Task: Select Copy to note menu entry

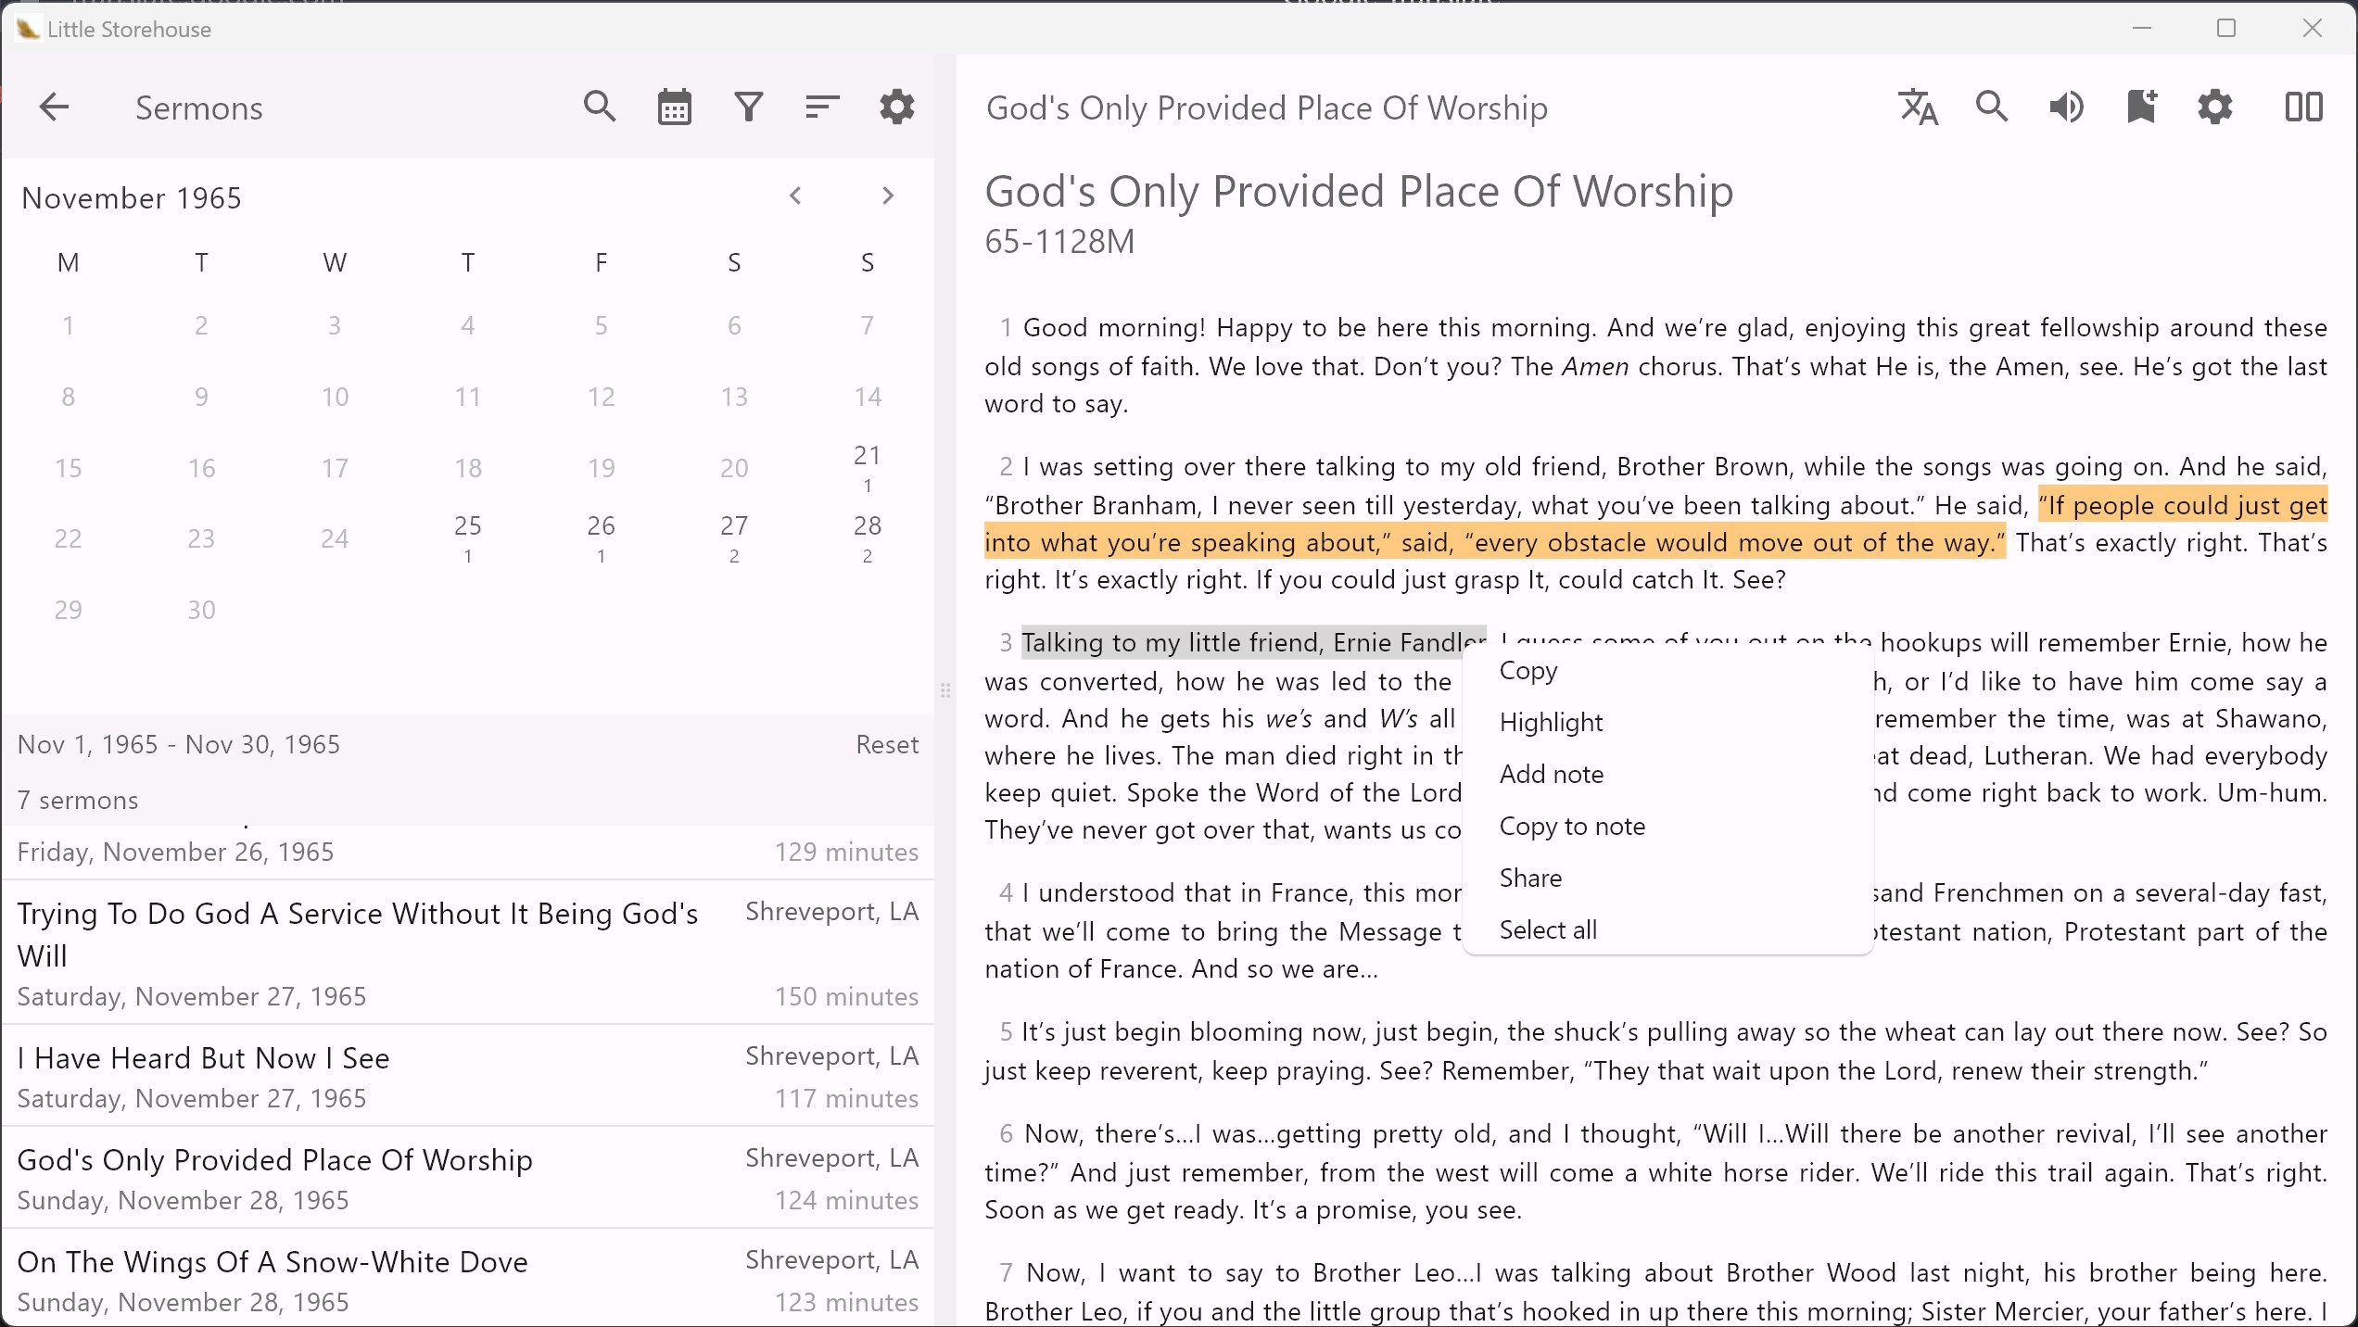Action: (x=1572, y=827)
